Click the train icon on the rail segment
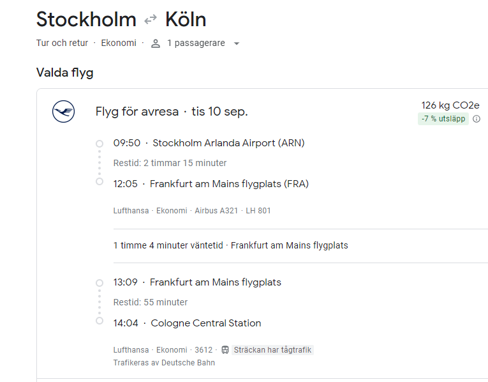This screenshot has height=382, width=488. (225, 350)
